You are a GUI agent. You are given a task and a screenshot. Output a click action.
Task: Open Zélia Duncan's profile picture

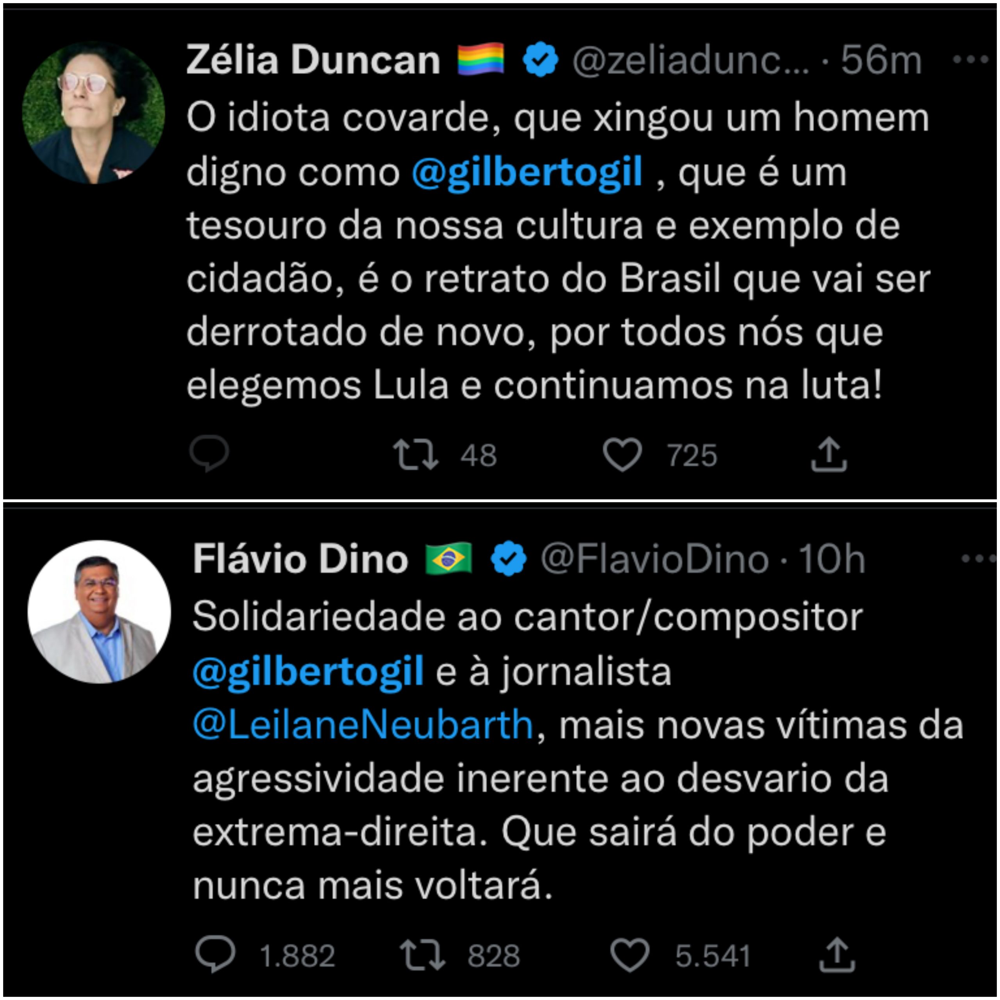(93, 113)
